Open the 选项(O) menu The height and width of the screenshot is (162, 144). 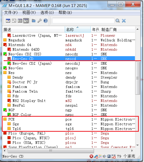(47, 13)
